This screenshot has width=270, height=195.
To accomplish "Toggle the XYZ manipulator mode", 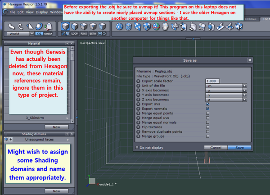I will click(x=39, y=34).
